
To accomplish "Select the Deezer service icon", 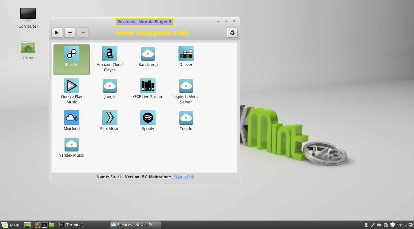I will [186, 54].
